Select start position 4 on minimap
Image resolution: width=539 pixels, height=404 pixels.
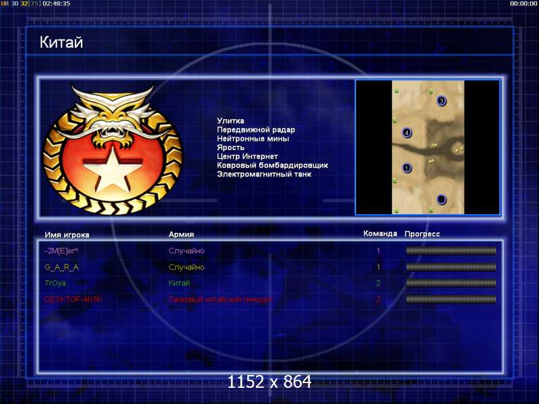[407, 133]
